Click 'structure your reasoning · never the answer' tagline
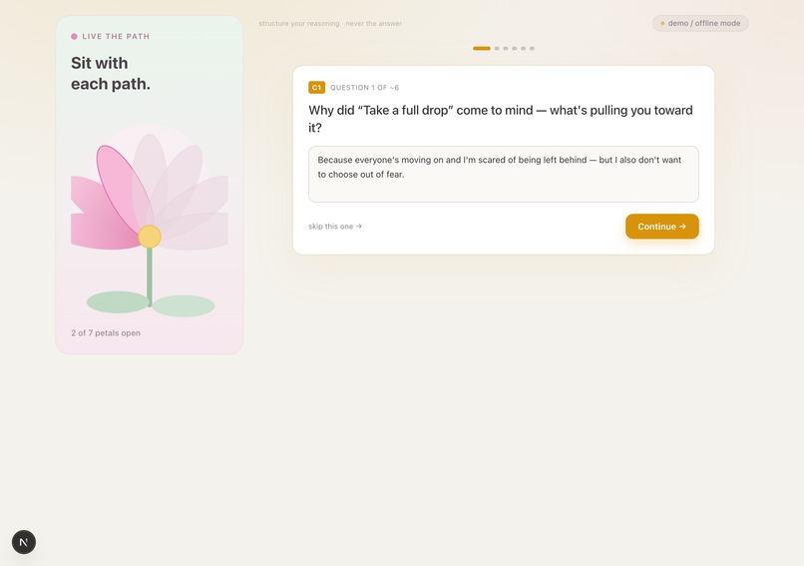Image resolution: width=804 pixels, height=566 pixels. tap(330, 24)
